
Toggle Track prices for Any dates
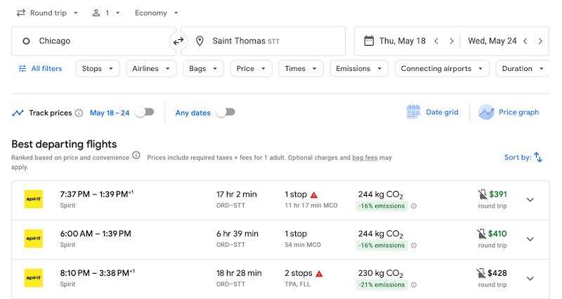point(226,112)
